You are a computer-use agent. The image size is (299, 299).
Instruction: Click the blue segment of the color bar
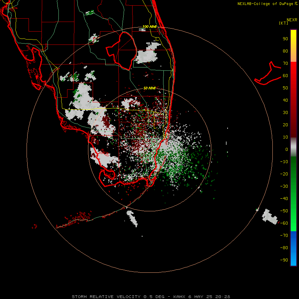coord(293,248)
